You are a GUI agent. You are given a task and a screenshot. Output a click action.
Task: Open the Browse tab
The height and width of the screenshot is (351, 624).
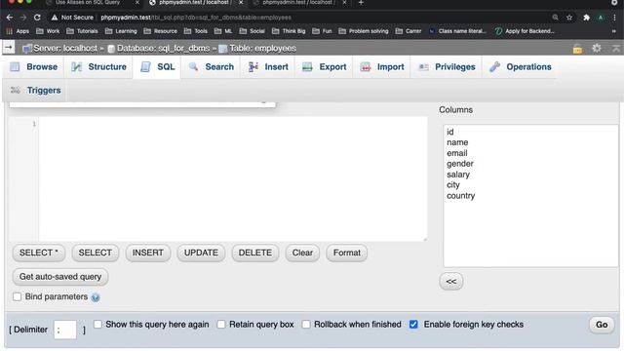coord(34,67)
